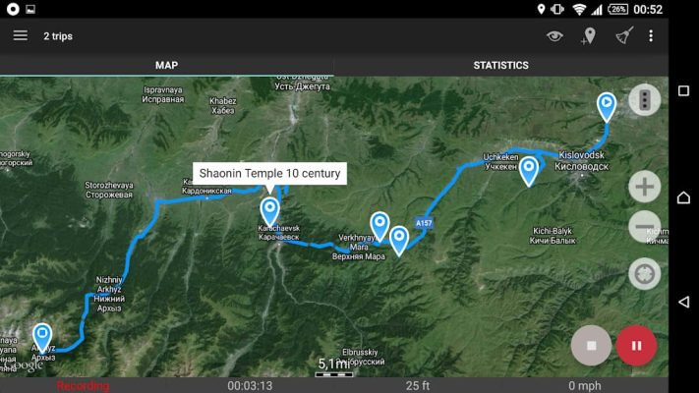Viewport: 699px width, 393px height.
Task: Open the waypoint pin at Karachaevsk
Action: 269,211
